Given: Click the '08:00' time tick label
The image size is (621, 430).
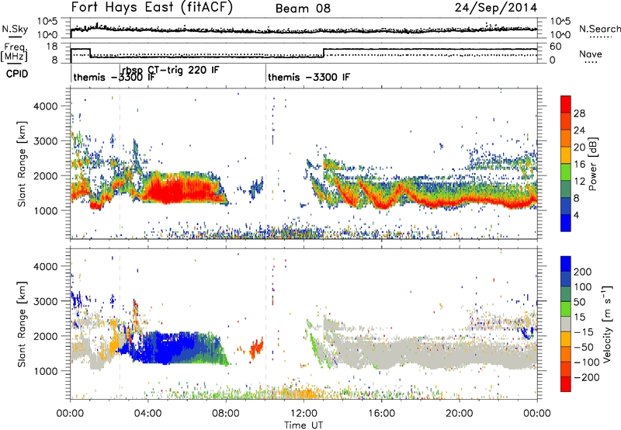Looking at the screenshot, I should [x=225, y=414].
